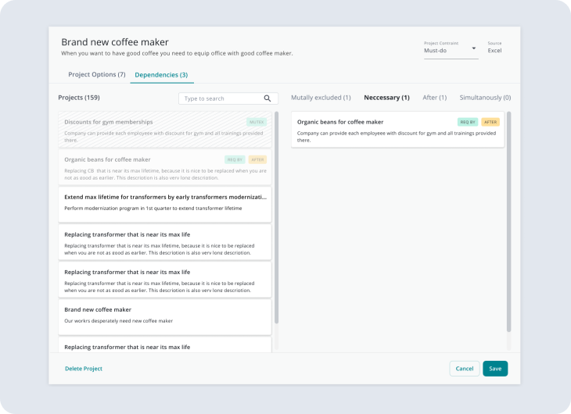Viewport: 571px width, 414px height.
Task: Select the Dependencies tab
Action: point(161,75)
